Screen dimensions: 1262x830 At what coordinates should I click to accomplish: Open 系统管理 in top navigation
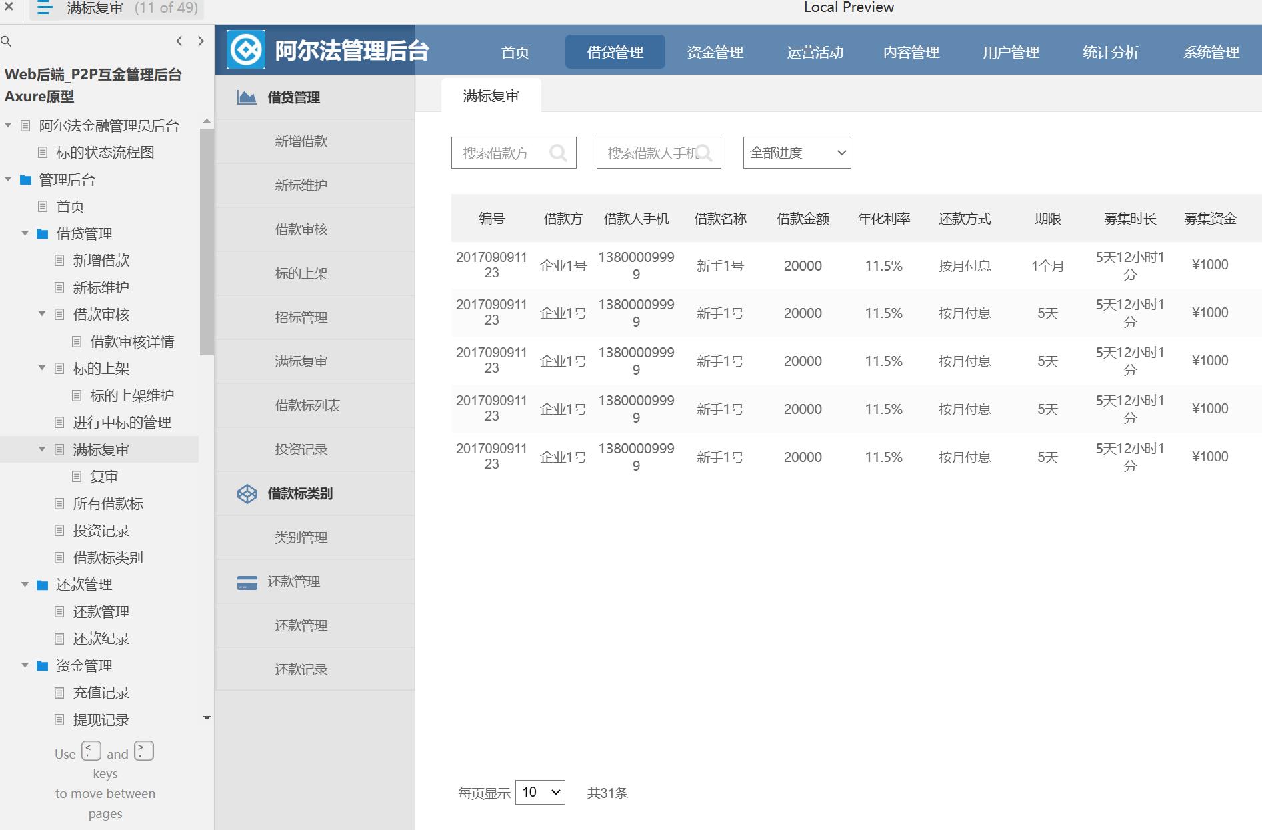[1211, 52]
